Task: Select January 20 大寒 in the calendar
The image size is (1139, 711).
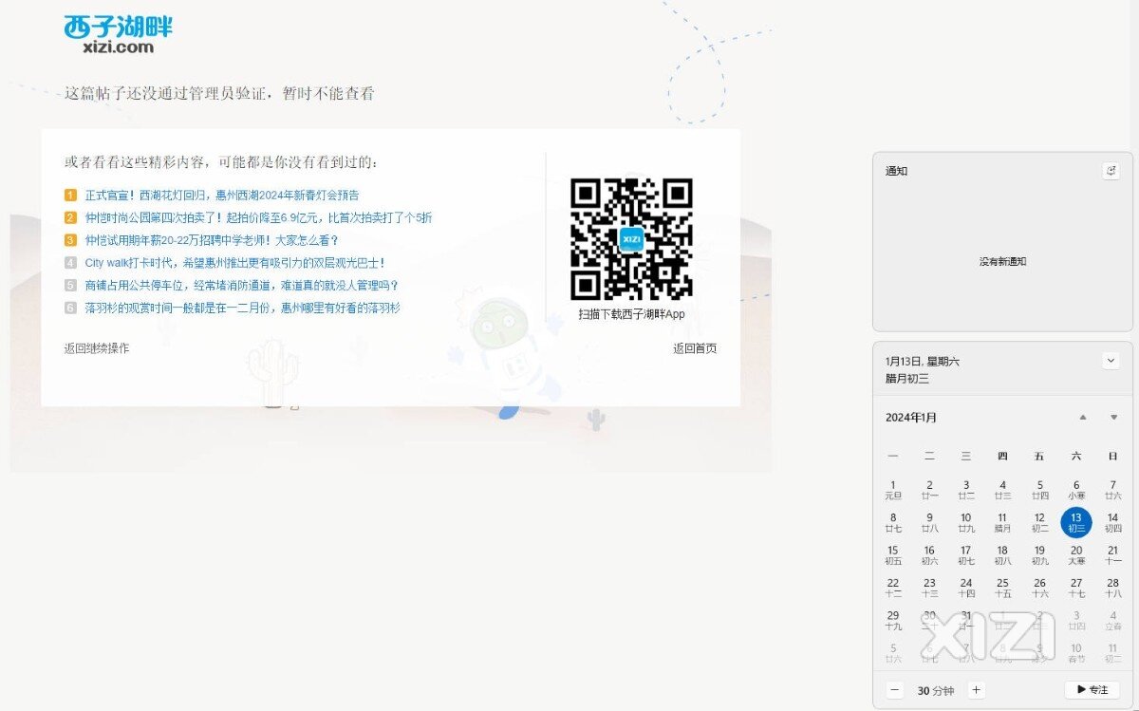Action: 1076,554
